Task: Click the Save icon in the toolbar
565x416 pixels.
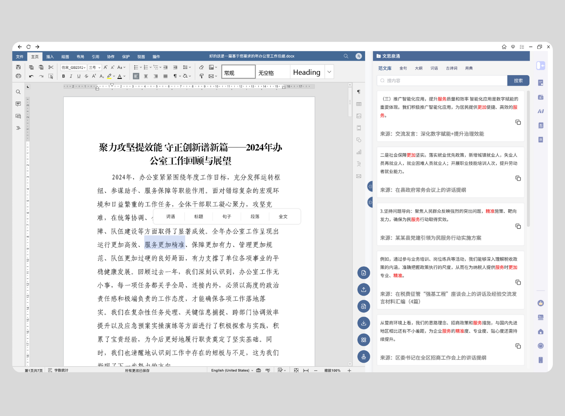Action: coord(18,67)
